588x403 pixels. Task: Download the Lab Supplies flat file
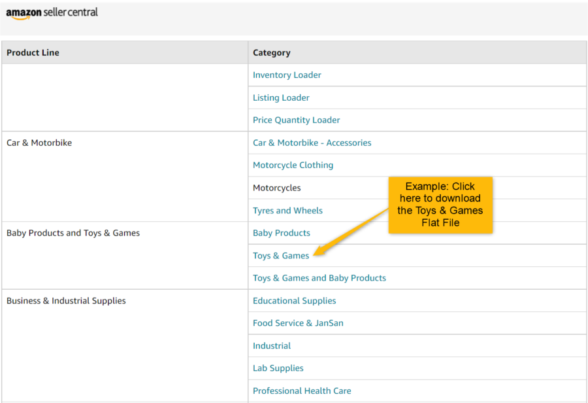click(x=278, y=368)
